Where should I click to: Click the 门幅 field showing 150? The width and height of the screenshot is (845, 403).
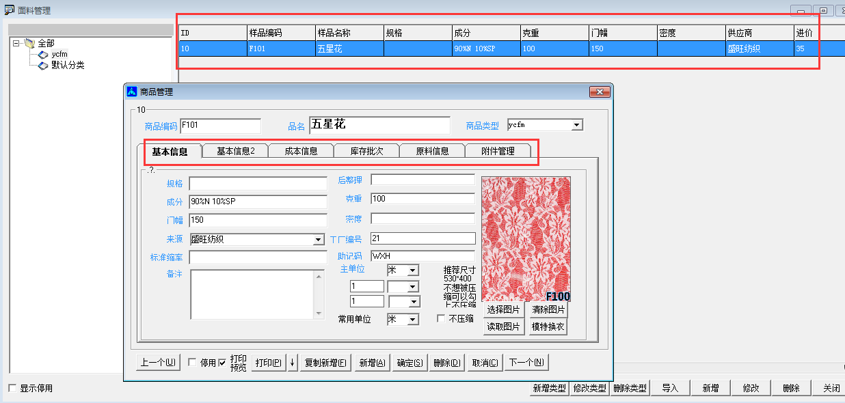coord(258,221)
